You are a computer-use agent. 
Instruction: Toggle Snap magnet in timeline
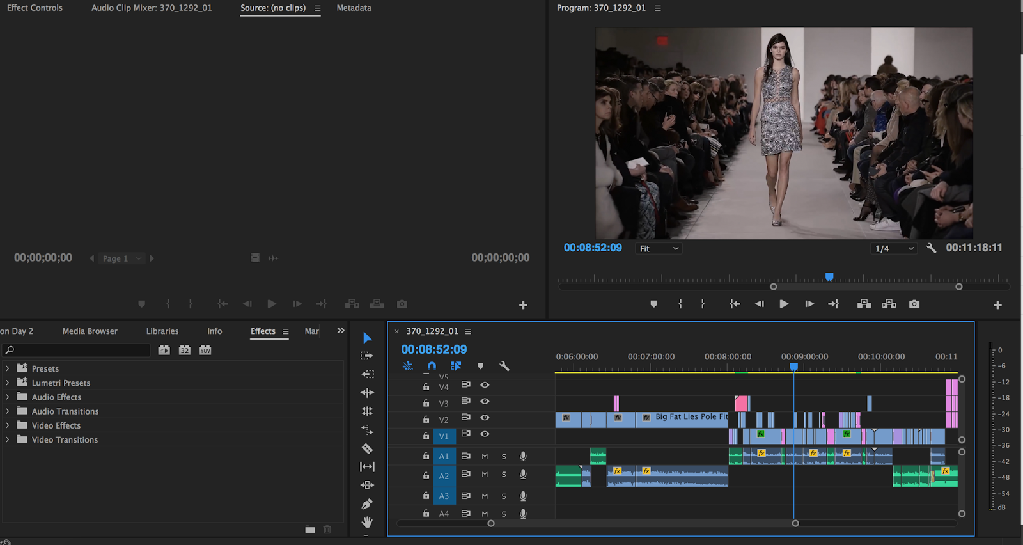(x=432, y=366)
